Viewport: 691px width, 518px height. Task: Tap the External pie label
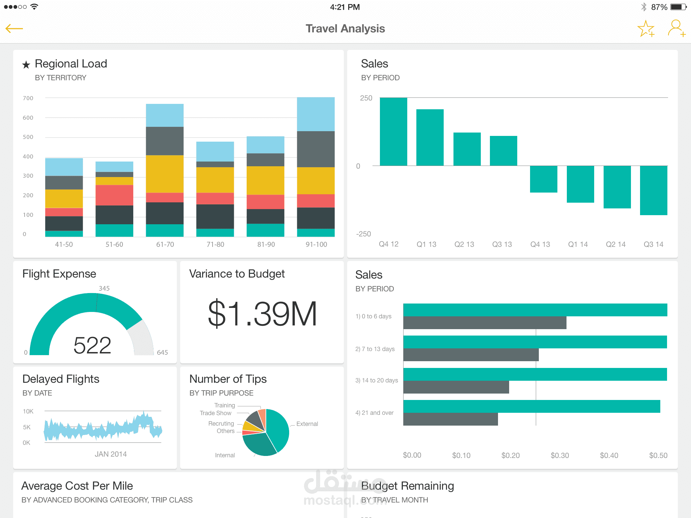click(307, 424)
